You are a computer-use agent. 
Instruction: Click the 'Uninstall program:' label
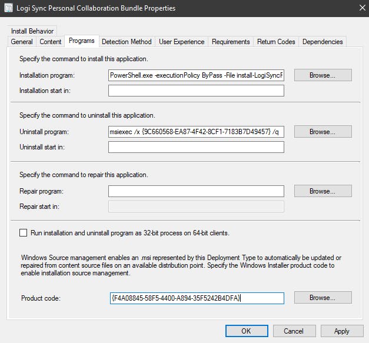(44, 132)
